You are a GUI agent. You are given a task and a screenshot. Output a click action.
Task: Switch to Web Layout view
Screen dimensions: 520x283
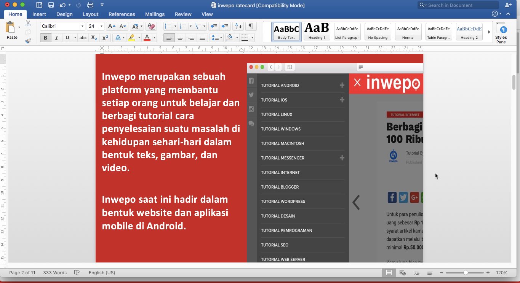[x=402, y=273]
